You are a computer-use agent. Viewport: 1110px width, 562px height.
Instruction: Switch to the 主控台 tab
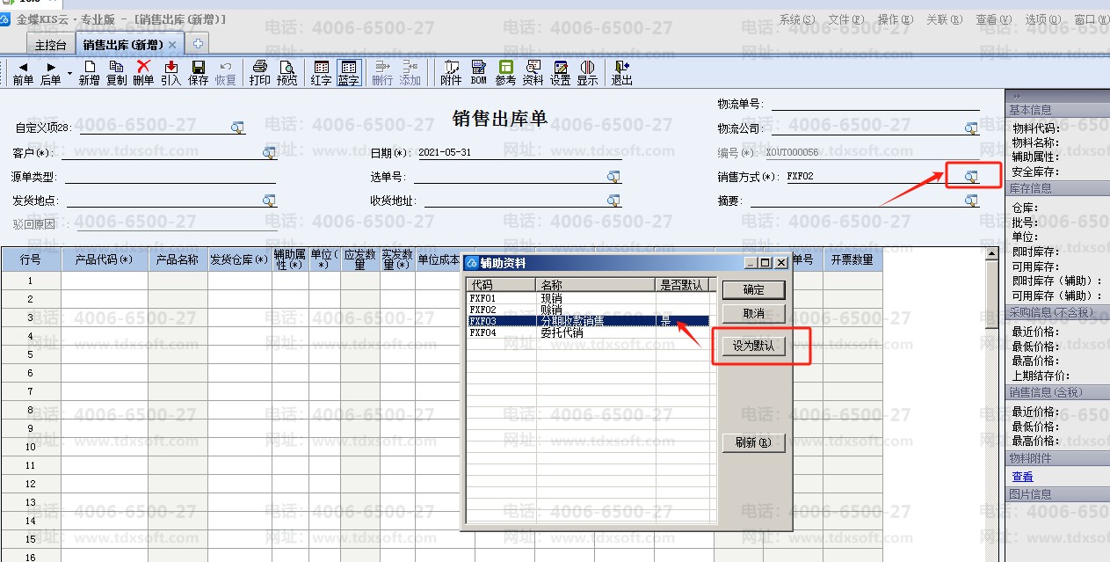(x=50, y=44)
